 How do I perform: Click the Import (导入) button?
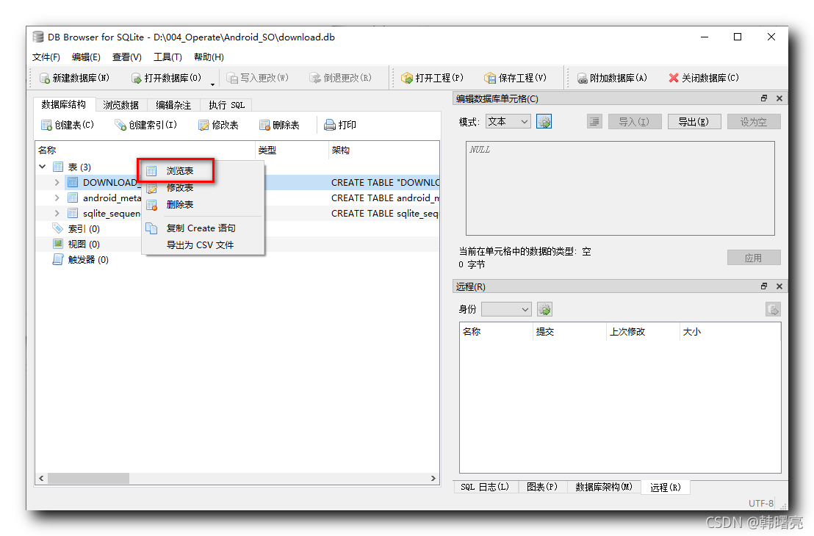pyautogui.click(x=635, y=121)
